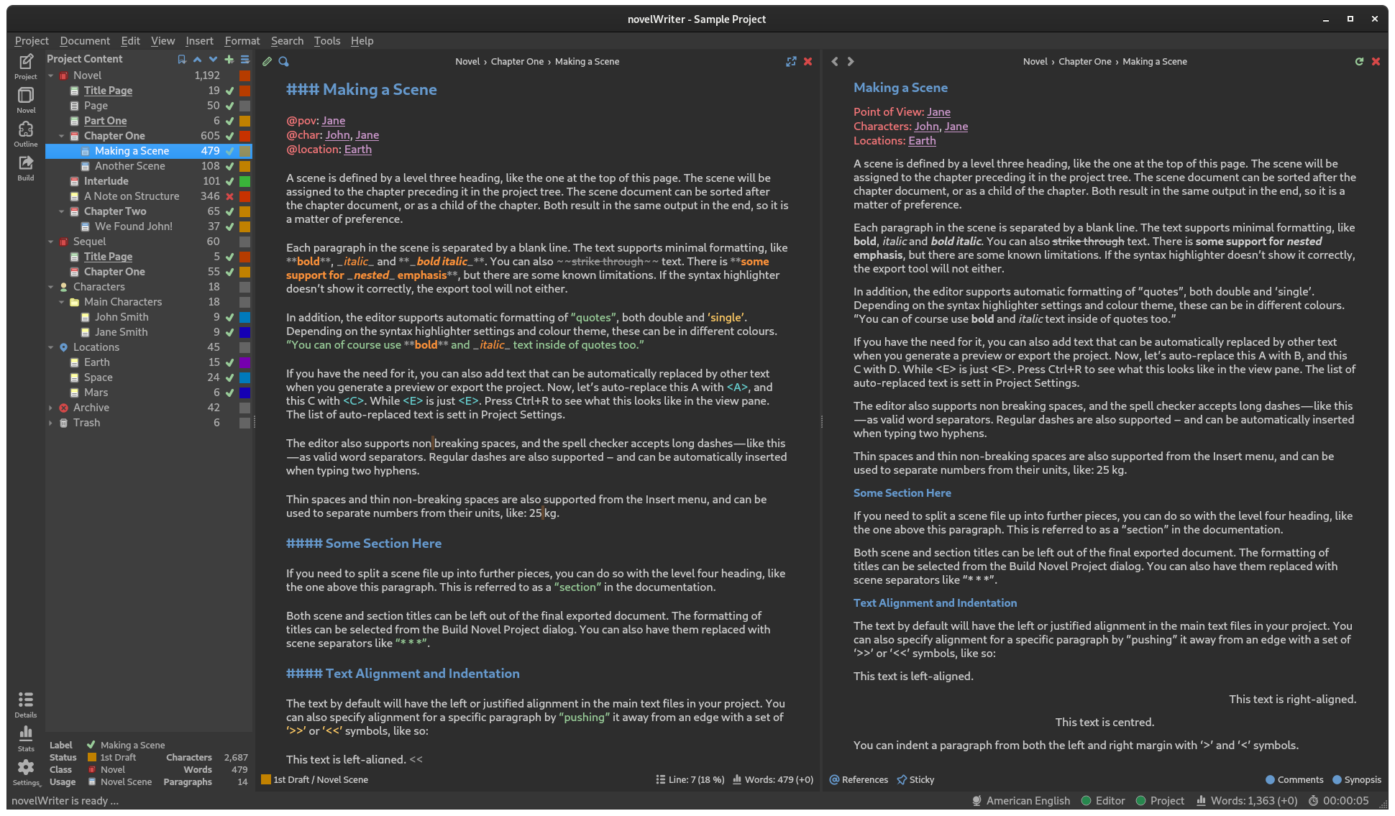This screenshot has height=816, width=1395.
Task: Expand the Archive folder
Action: tap(51, 408)
